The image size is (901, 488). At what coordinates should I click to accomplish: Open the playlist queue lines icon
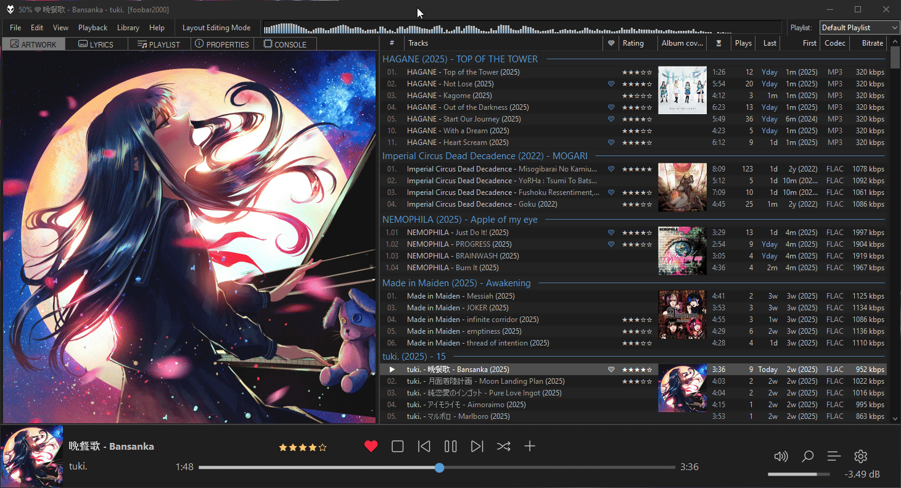click(834, 457)
